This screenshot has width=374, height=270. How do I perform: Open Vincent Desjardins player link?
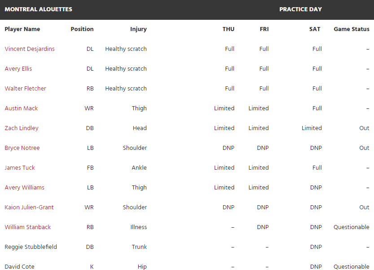[x=30, y=49]
